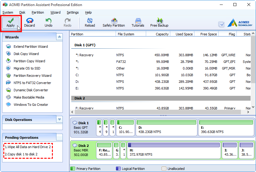Open Tutorials from the toolbar
Viewport: 256px width, 172px height.
[x=138, y=23]
